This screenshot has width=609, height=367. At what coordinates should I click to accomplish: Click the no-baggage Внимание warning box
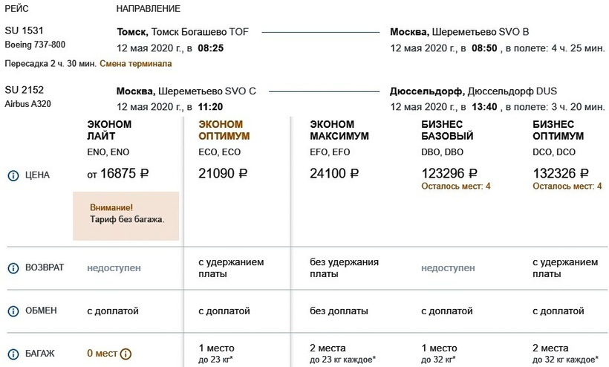click(126, 215)
